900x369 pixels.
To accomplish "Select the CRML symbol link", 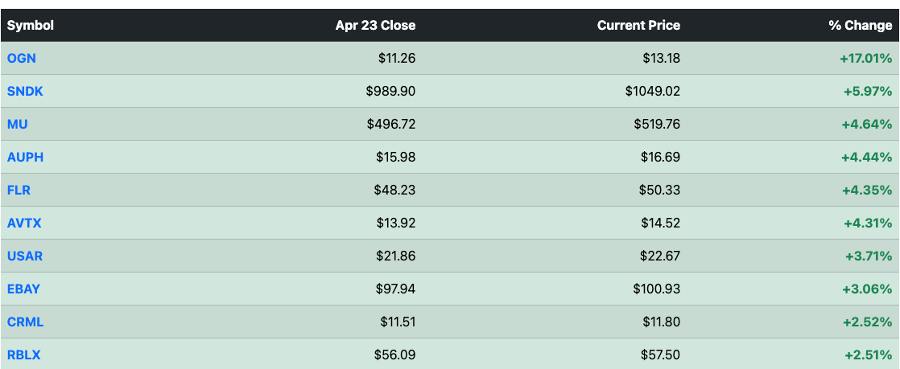I will [25, 322].
